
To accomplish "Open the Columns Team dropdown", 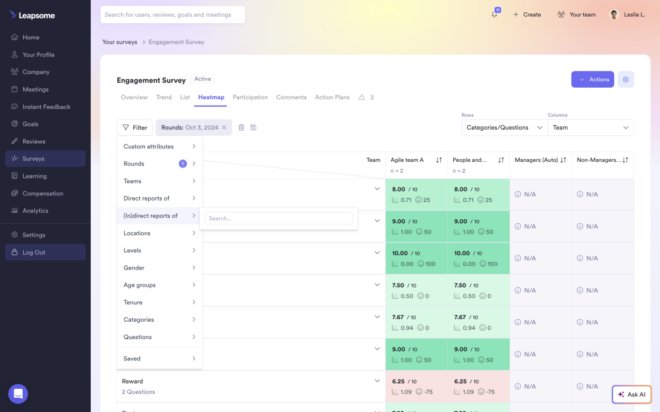I will pyautogui.click(x=590, y=127).
